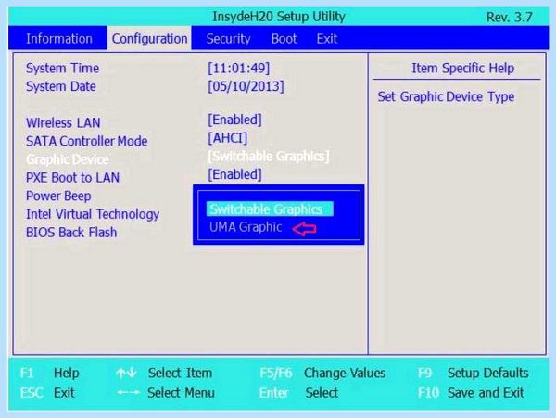Click the System Time value field
The width and height of the screenshot is (556, 418).
[239, 68]
